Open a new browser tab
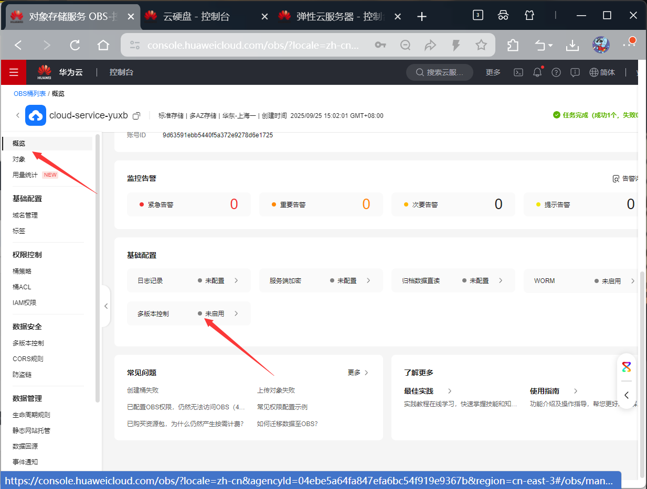 click(x=422, y=16)
